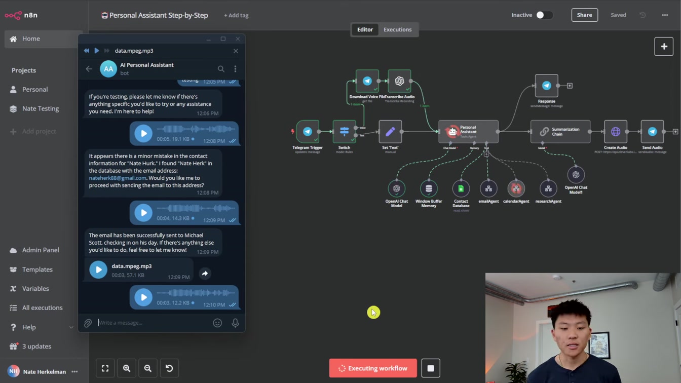Open workflow history icon

[642, 15]
